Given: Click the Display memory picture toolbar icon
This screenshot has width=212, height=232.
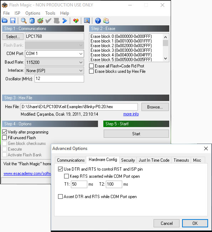Looking at the screenshot, I should (x=87, y=21).
